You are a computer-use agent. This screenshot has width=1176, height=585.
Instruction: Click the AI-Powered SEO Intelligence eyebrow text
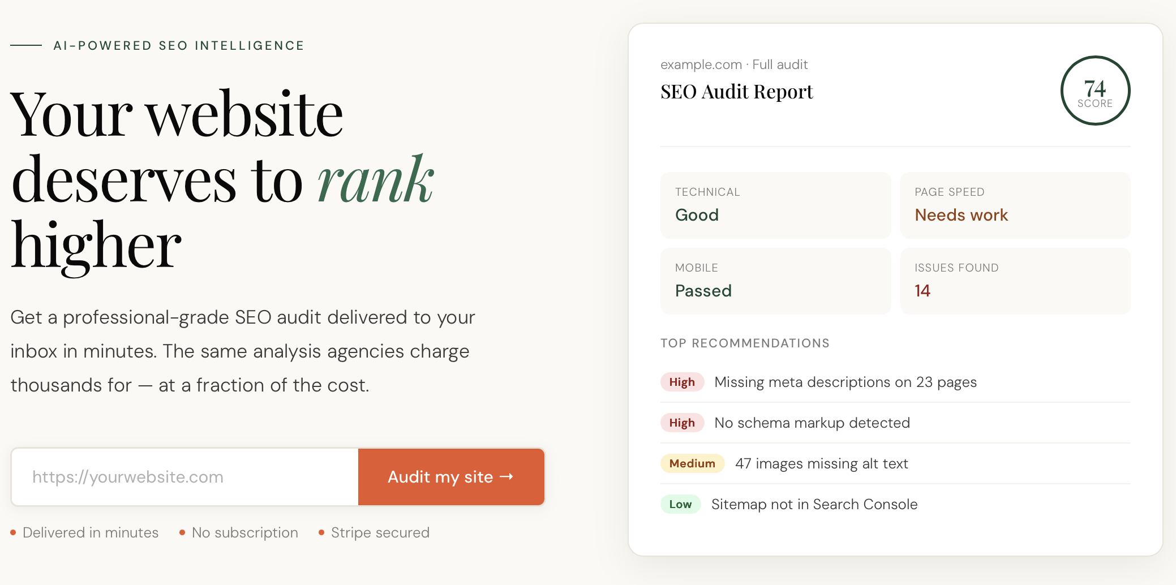[178, 45]
